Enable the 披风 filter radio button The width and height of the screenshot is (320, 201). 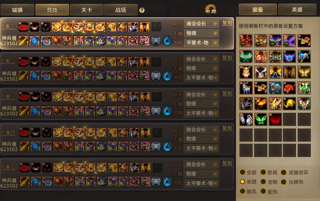point(242,191)
